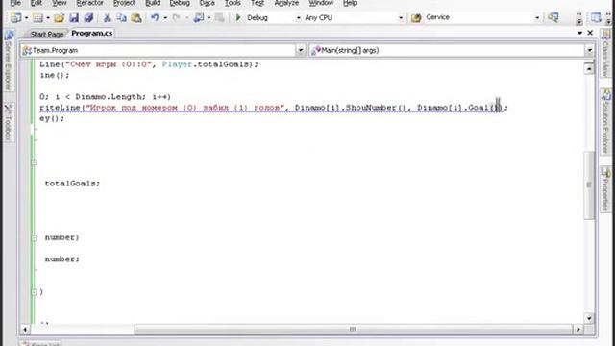Viewport: 615px width, 346px height.
Task: Open the Cervice find combo box dropdown
Action: [537, 17]
